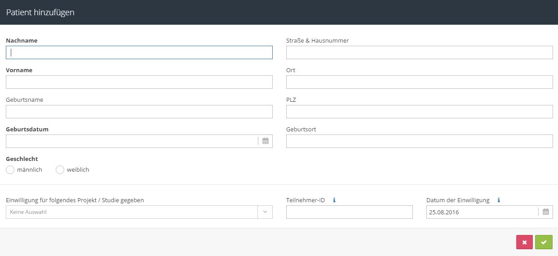Click the Geburtsort input field

[420, 141]
